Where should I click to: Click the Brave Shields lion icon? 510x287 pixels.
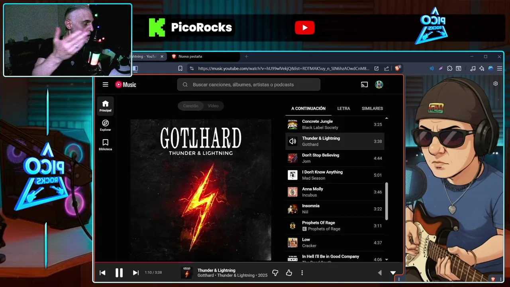click(x=397, y=68)
